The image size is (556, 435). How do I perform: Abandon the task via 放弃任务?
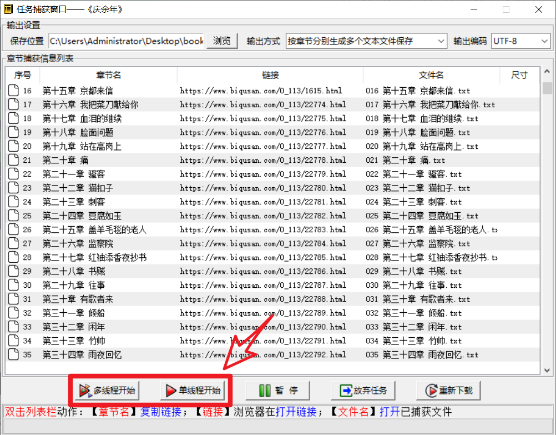[x=363, y=391]
